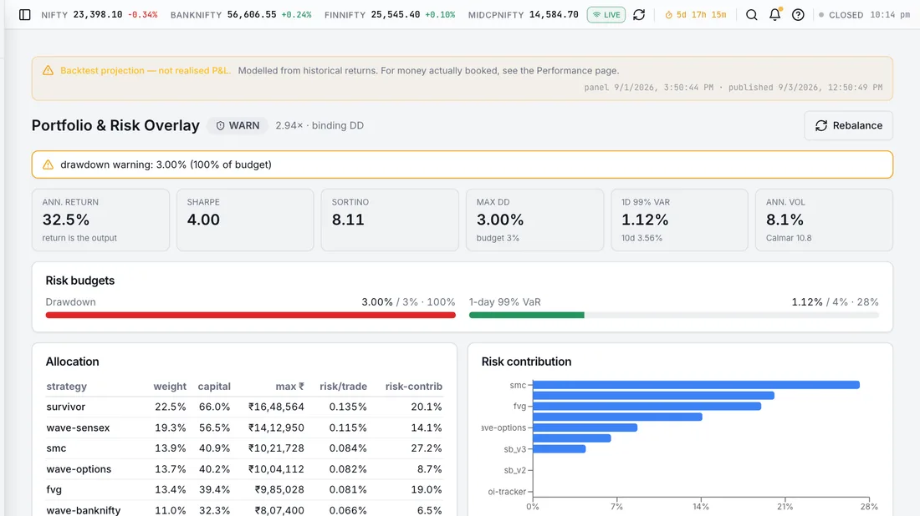Screen dimensions: 920x516
Task: Sort allocation by max ₹ column header
Action: pos(290,387)
